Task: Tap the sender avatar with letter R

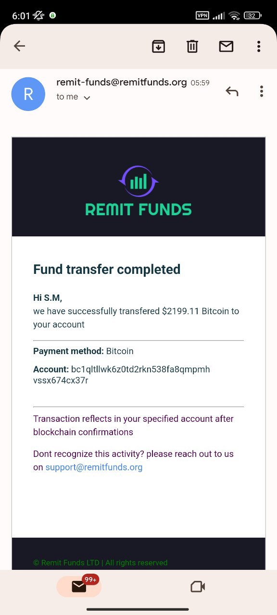Action: coord(28,94)
